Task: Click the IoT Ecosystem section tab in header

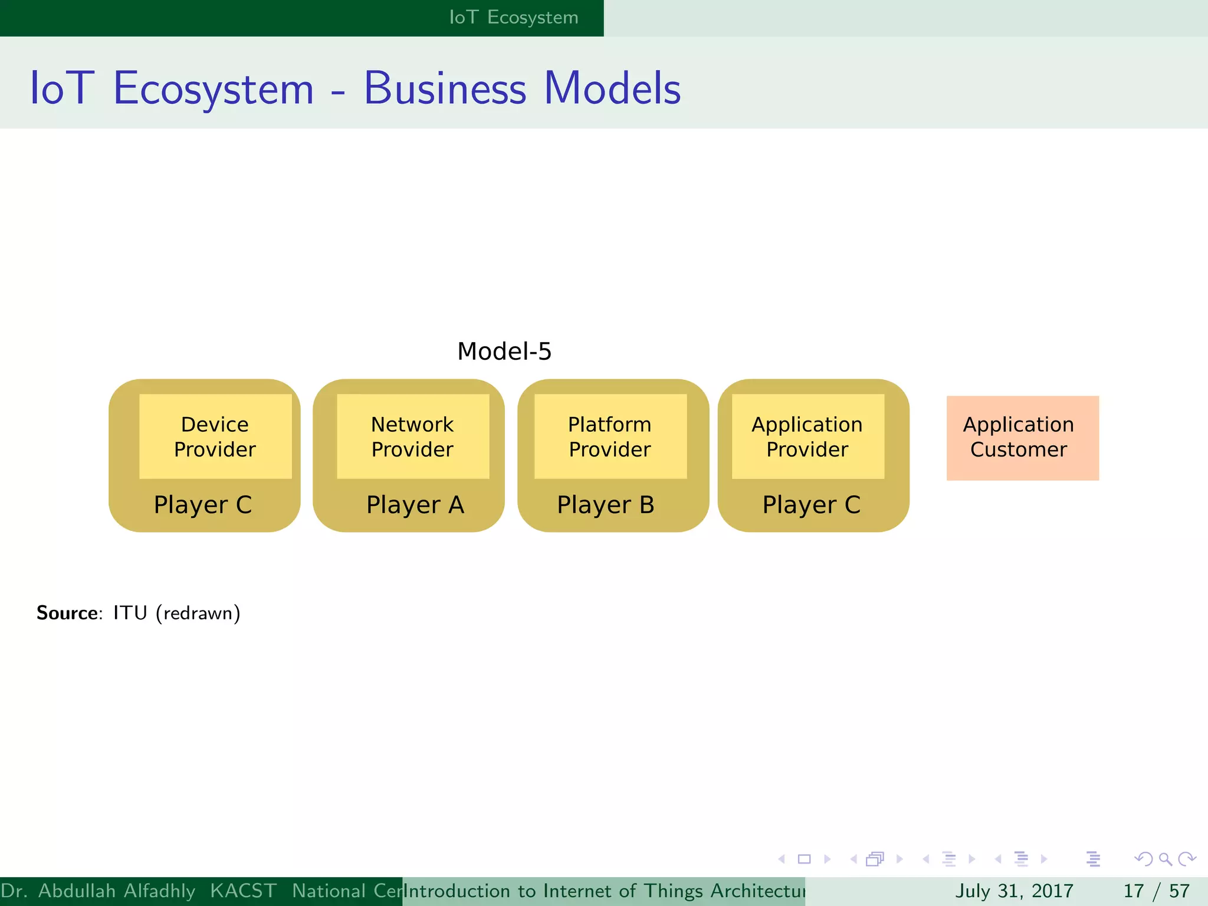Action: (513, 18)
